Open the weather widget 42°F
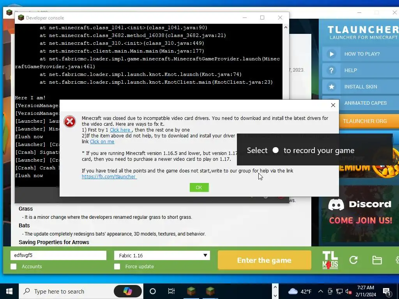This screenshot has width=399, height=299. pyautogui.click(x=300, y=291)
